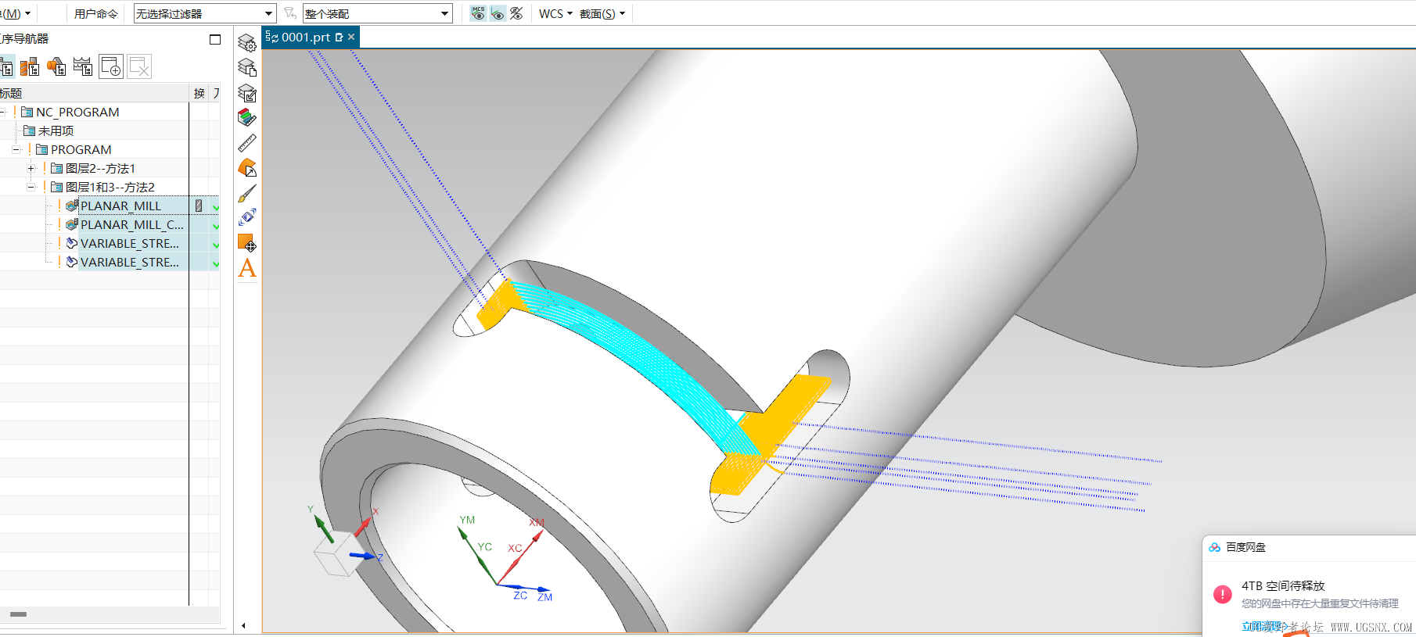Click the red alert icon in notification
This screenshot has height=637, width=1416.
[1222, 594]
